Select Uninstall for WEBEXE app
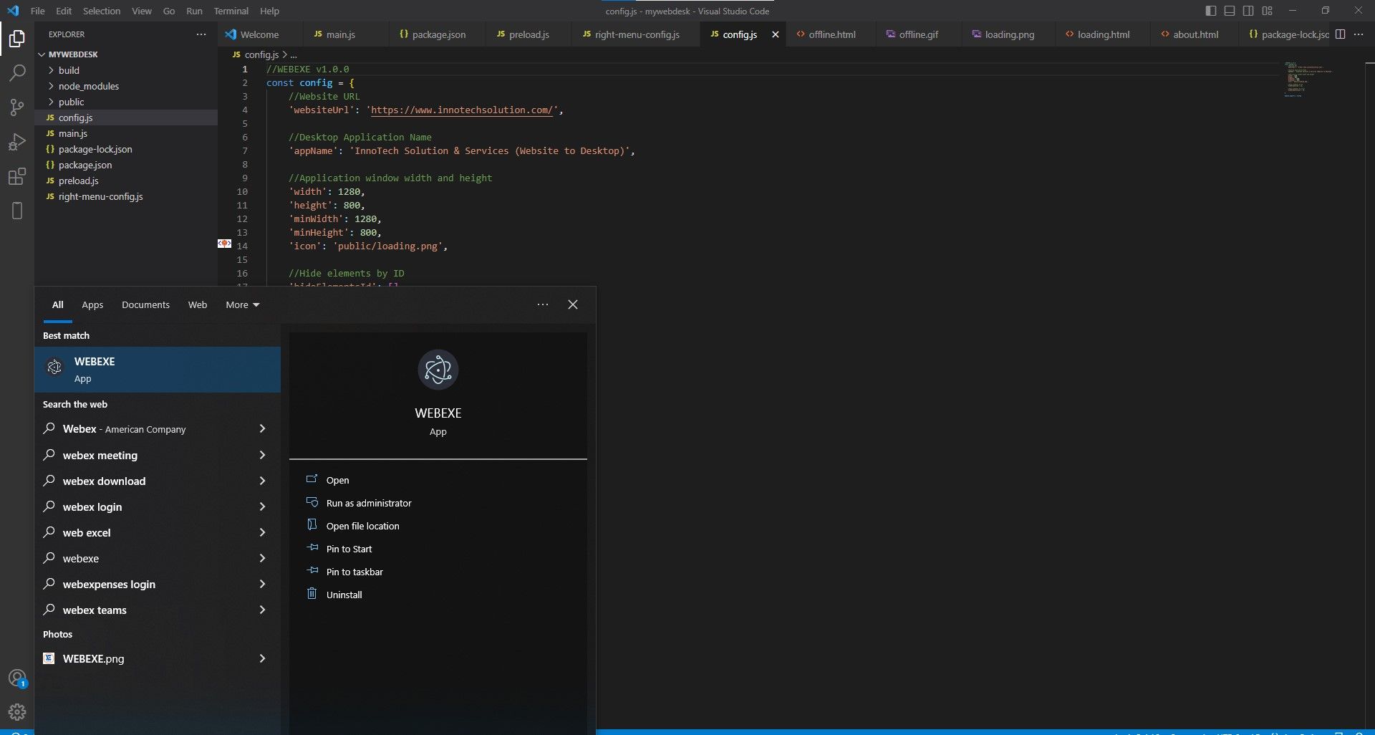 pos(344,595)
